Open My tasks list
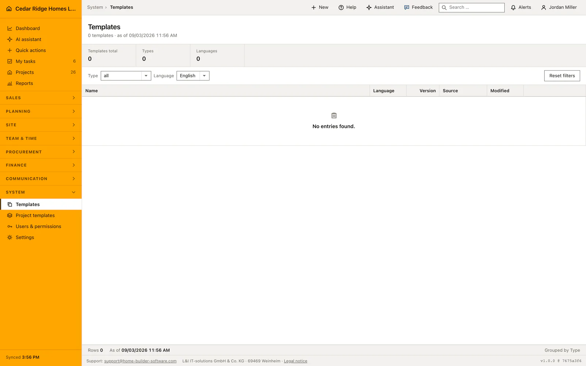The height and width of the screenshot is (366, 586). pos(41,61)
